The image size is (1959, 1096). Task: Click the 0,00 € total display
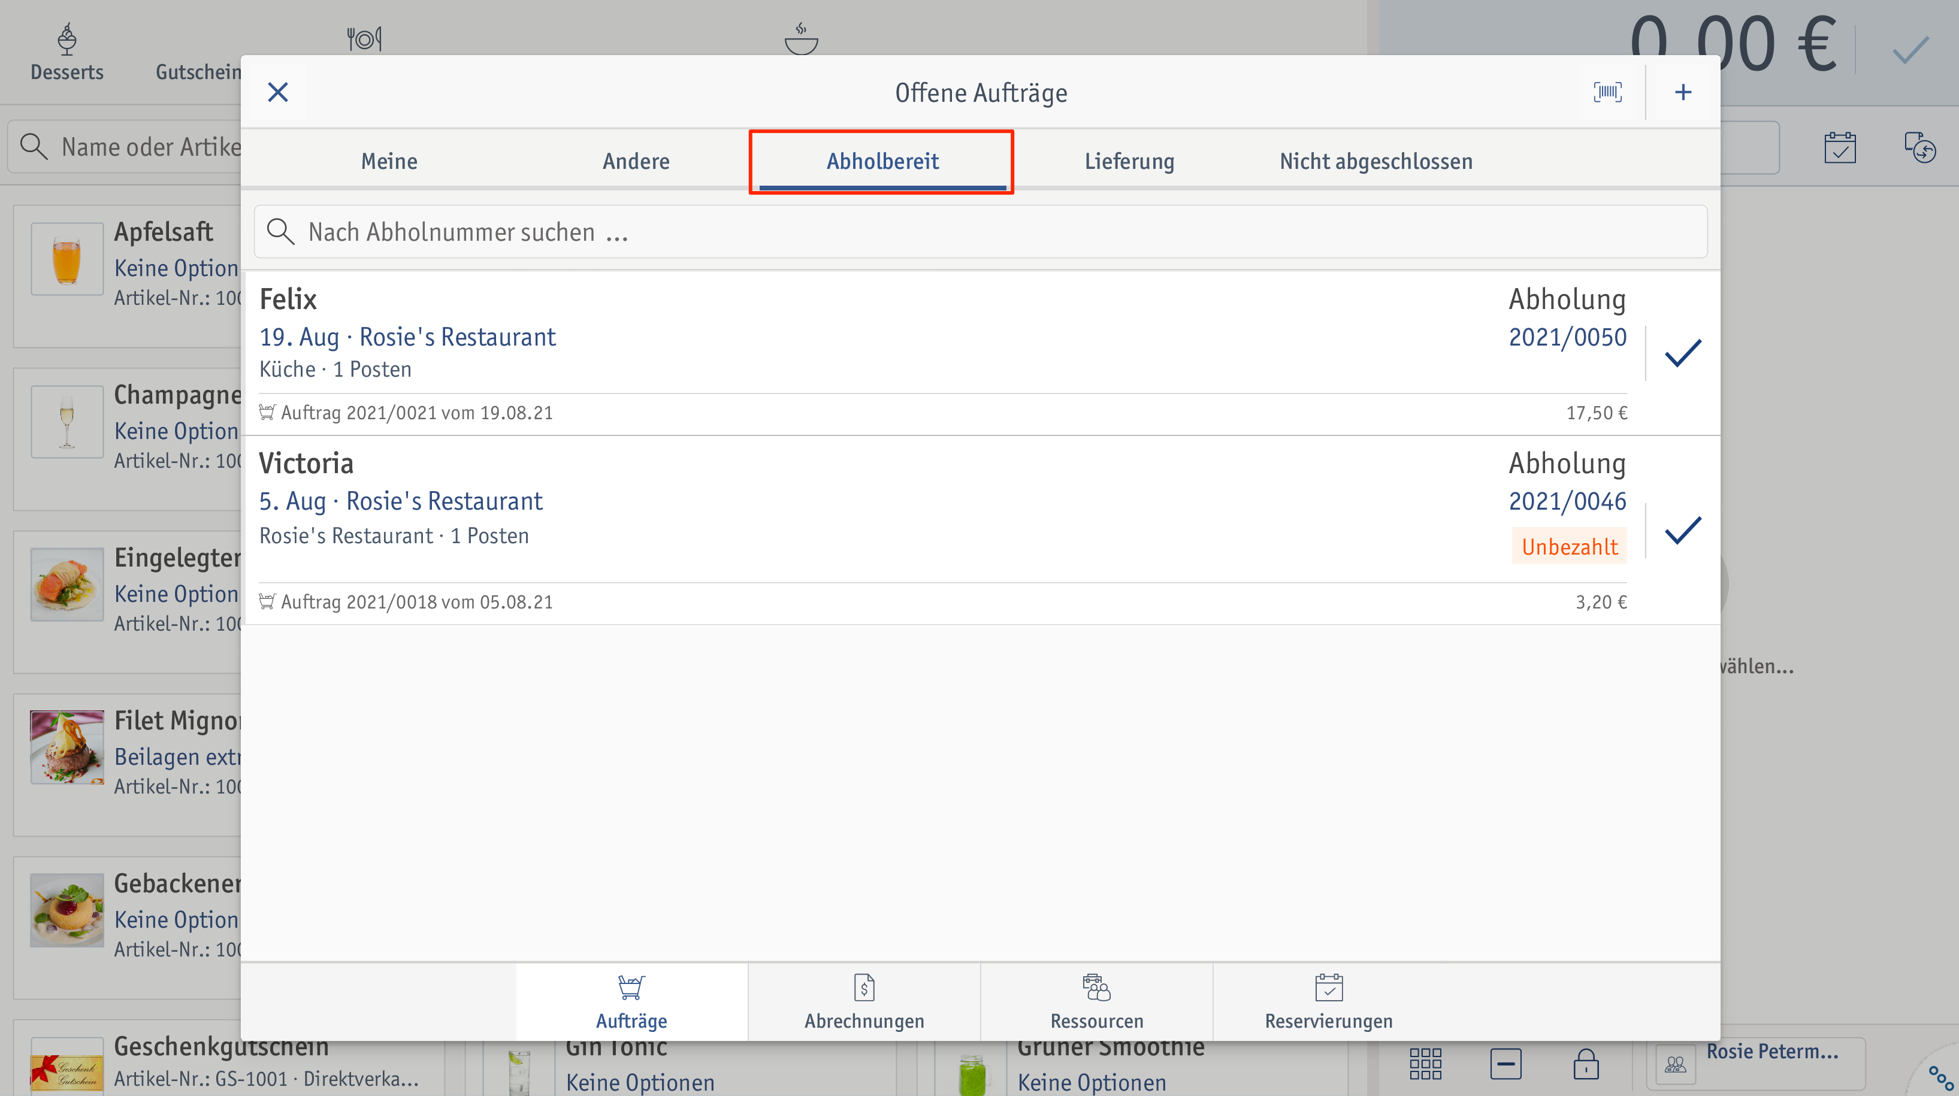[1734, 44]
